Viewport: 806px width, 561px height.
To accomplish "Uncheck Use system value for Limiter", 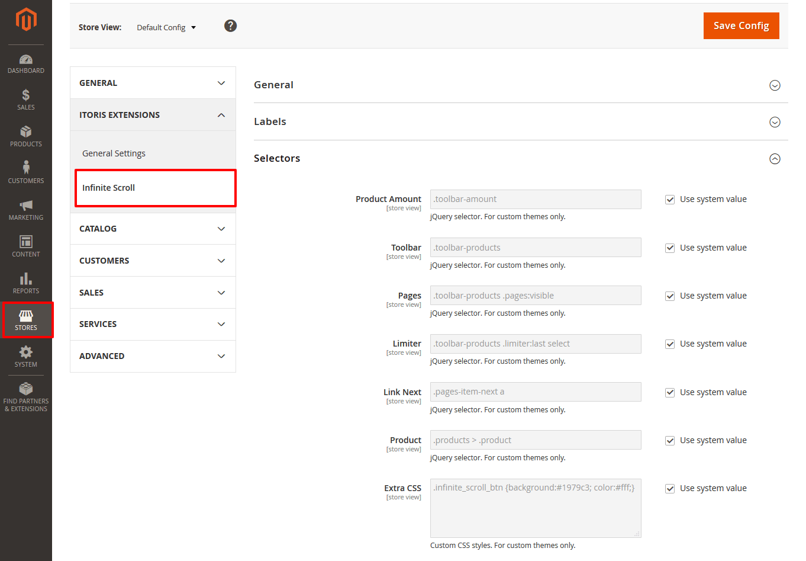I will [x=670, y=344].
